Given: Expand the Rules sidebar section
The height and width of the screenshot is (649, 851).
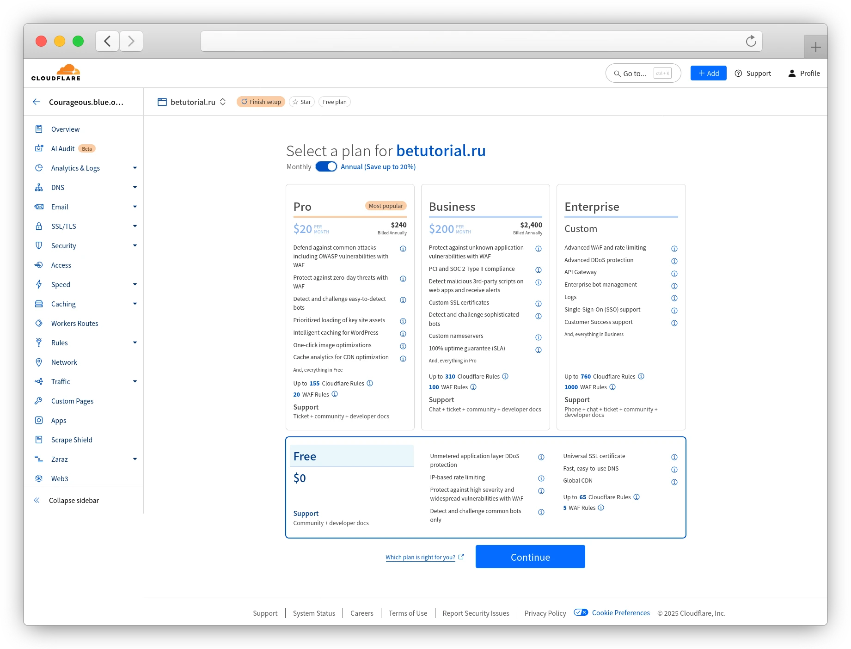Looking at the screenshot, I should [135, 343].
